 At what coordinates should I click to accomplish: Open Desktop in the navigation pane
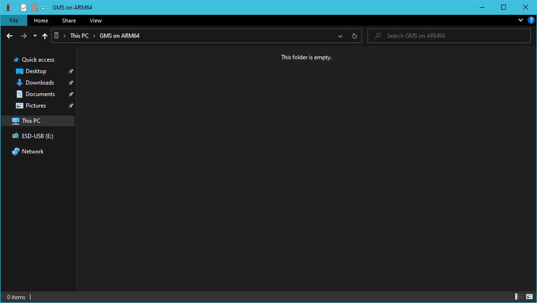pos(36,71)
